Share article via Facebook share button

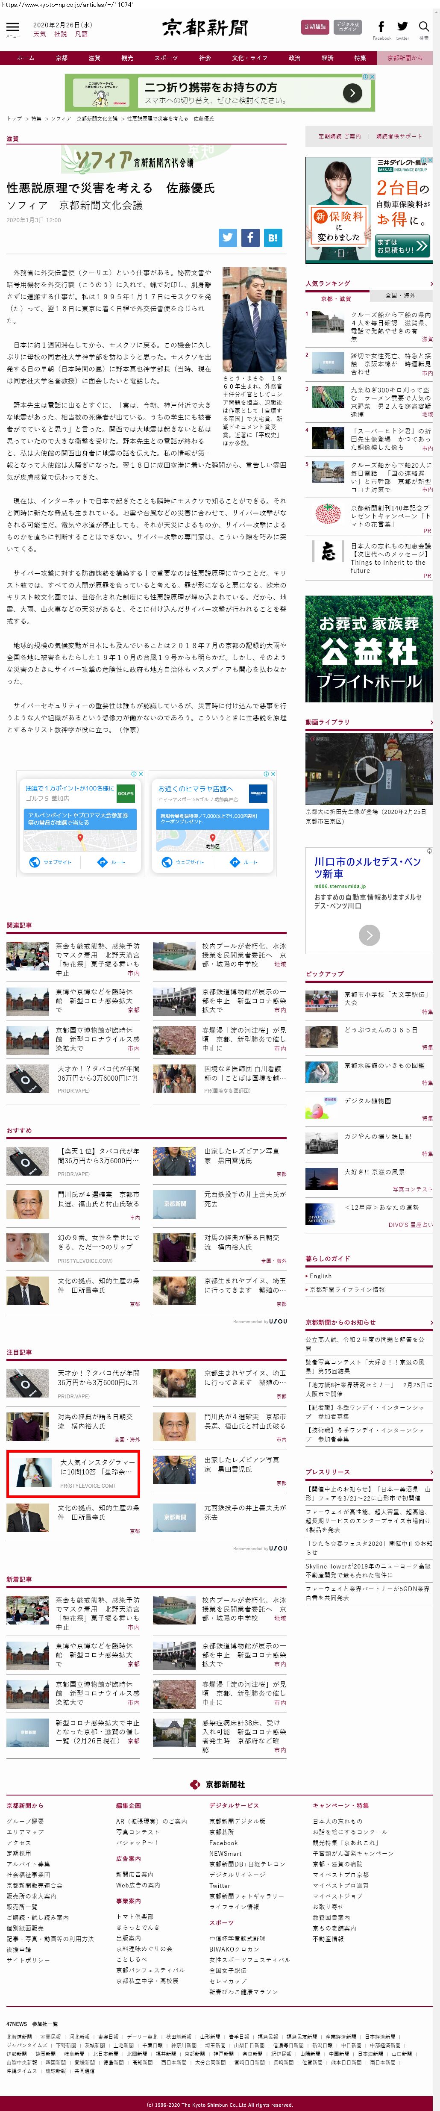(x=250, y=238)
